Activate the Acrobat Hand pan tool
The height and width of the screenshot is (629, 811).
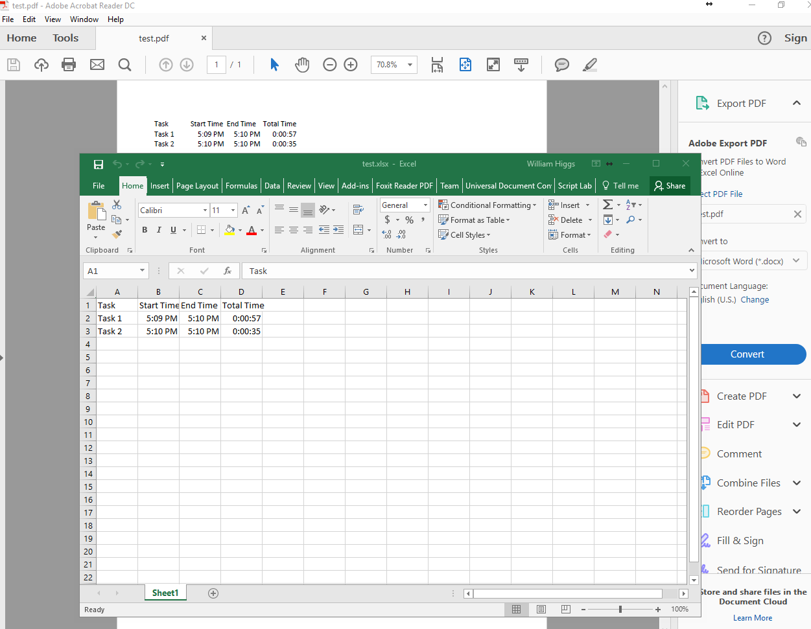(302, 65)
